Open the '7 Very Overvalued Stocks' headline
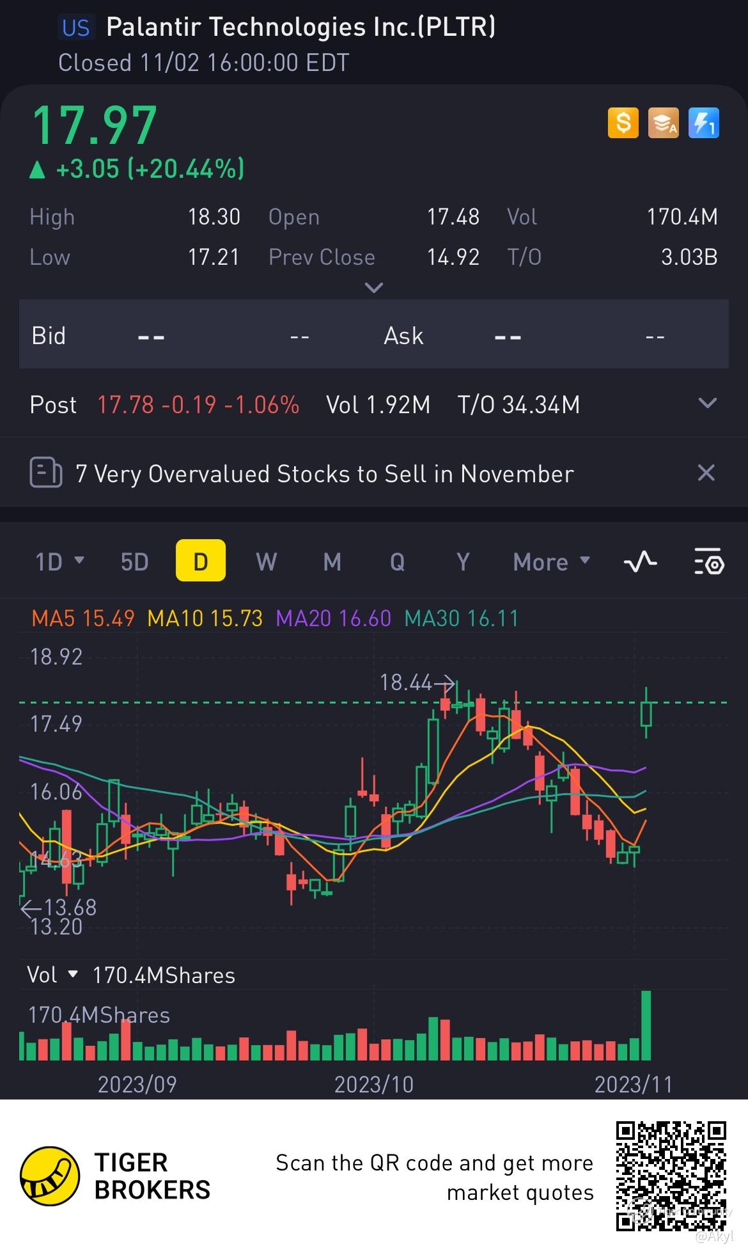The height and width of the screenshot is (1253, 748). coord(324,474)
